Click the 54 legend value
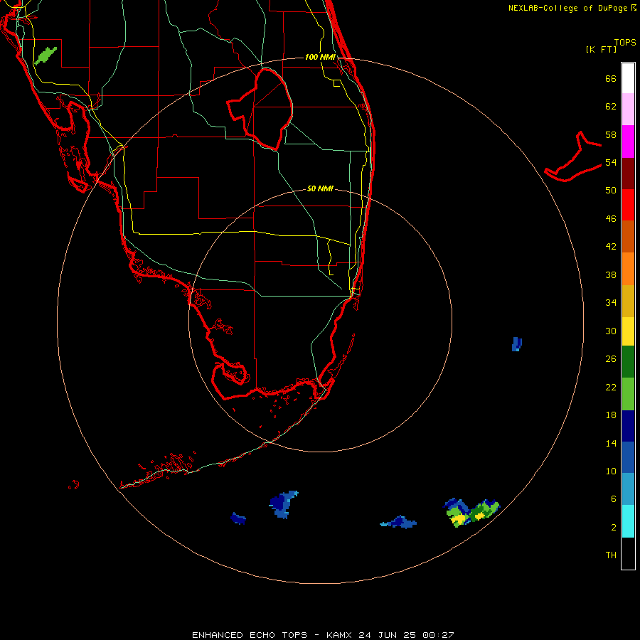Image resolution: width=640 pixels, height=640 pixels. tap(611, 162)
